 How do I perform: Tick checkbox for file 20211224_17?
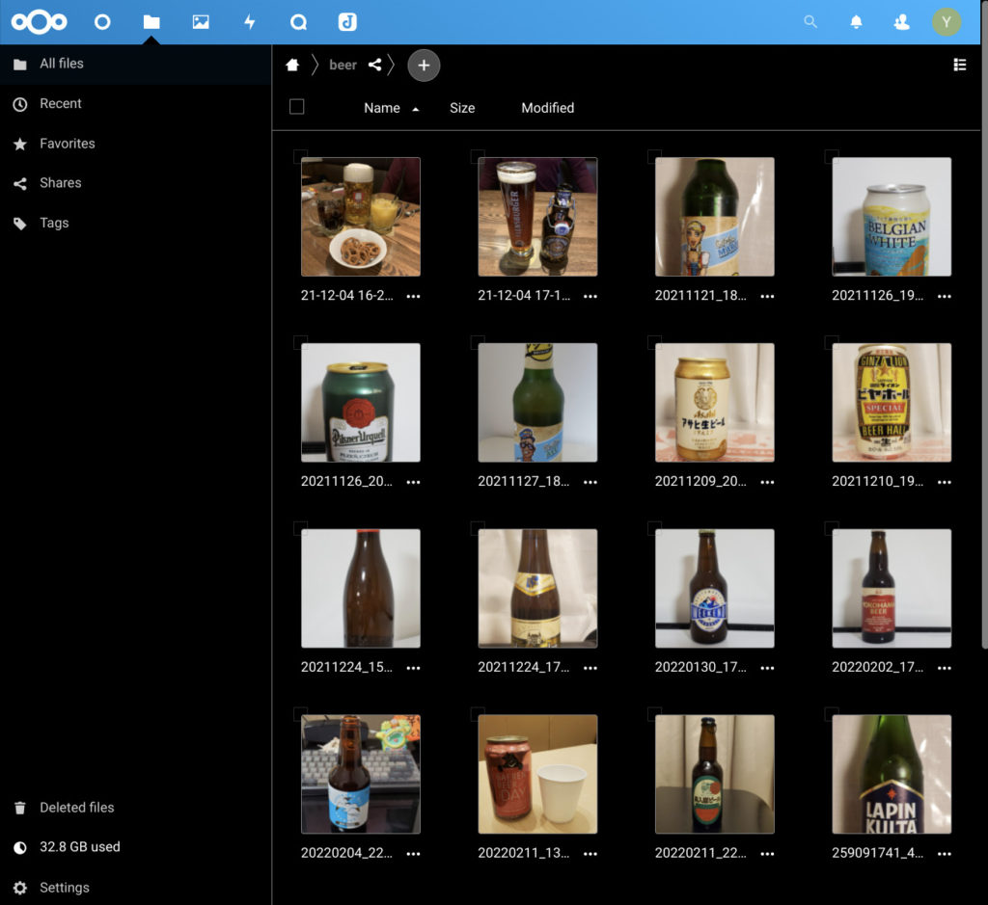pyautogui.click(x=478, y=527)
